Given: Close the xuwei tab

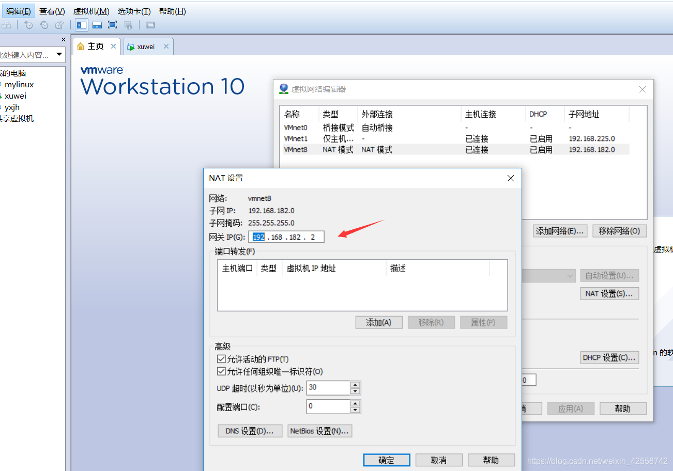Looking at the screenshot, I should tap(166, 46).
